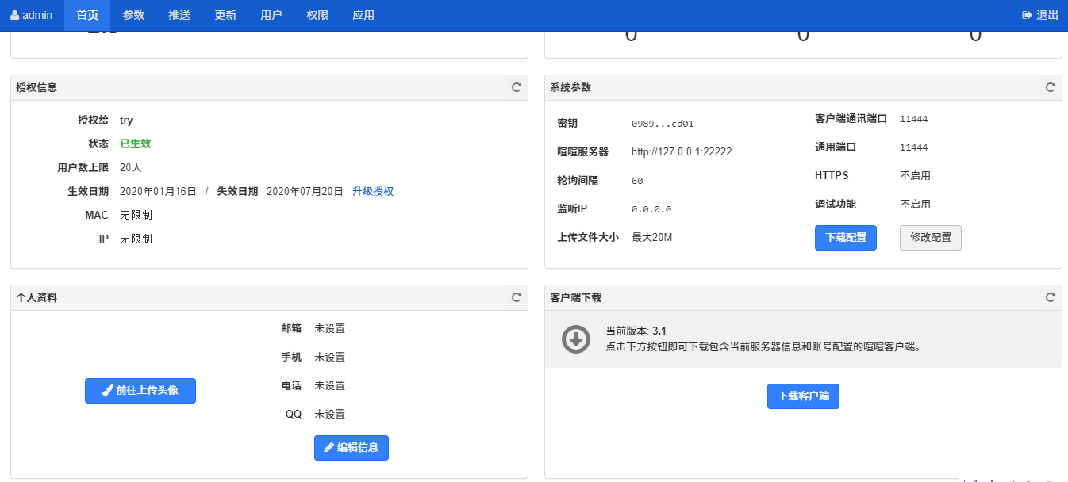Image resolution: width=1068 pixels, height=482 pixels.
Task: Click the 修改配置 button
Action: [x=930, y=238]
